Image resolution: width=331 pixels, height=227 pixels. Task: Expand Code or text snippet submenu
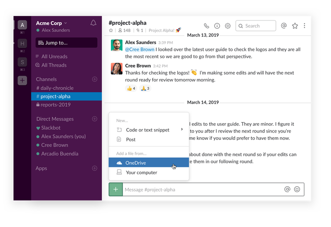pos(148,130)
